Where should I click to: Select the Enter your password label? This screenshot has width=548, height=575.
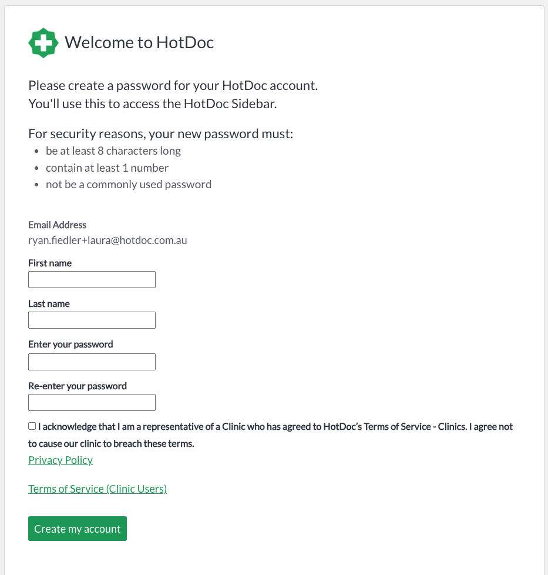point(70,345)
